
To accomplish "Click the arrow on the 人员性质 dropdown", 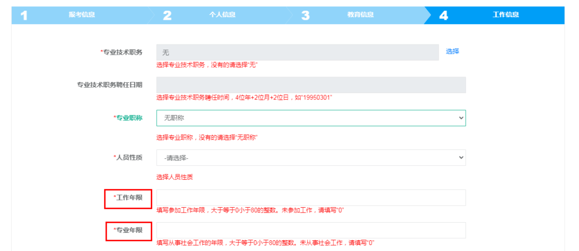I will click(x=461, y=158).
